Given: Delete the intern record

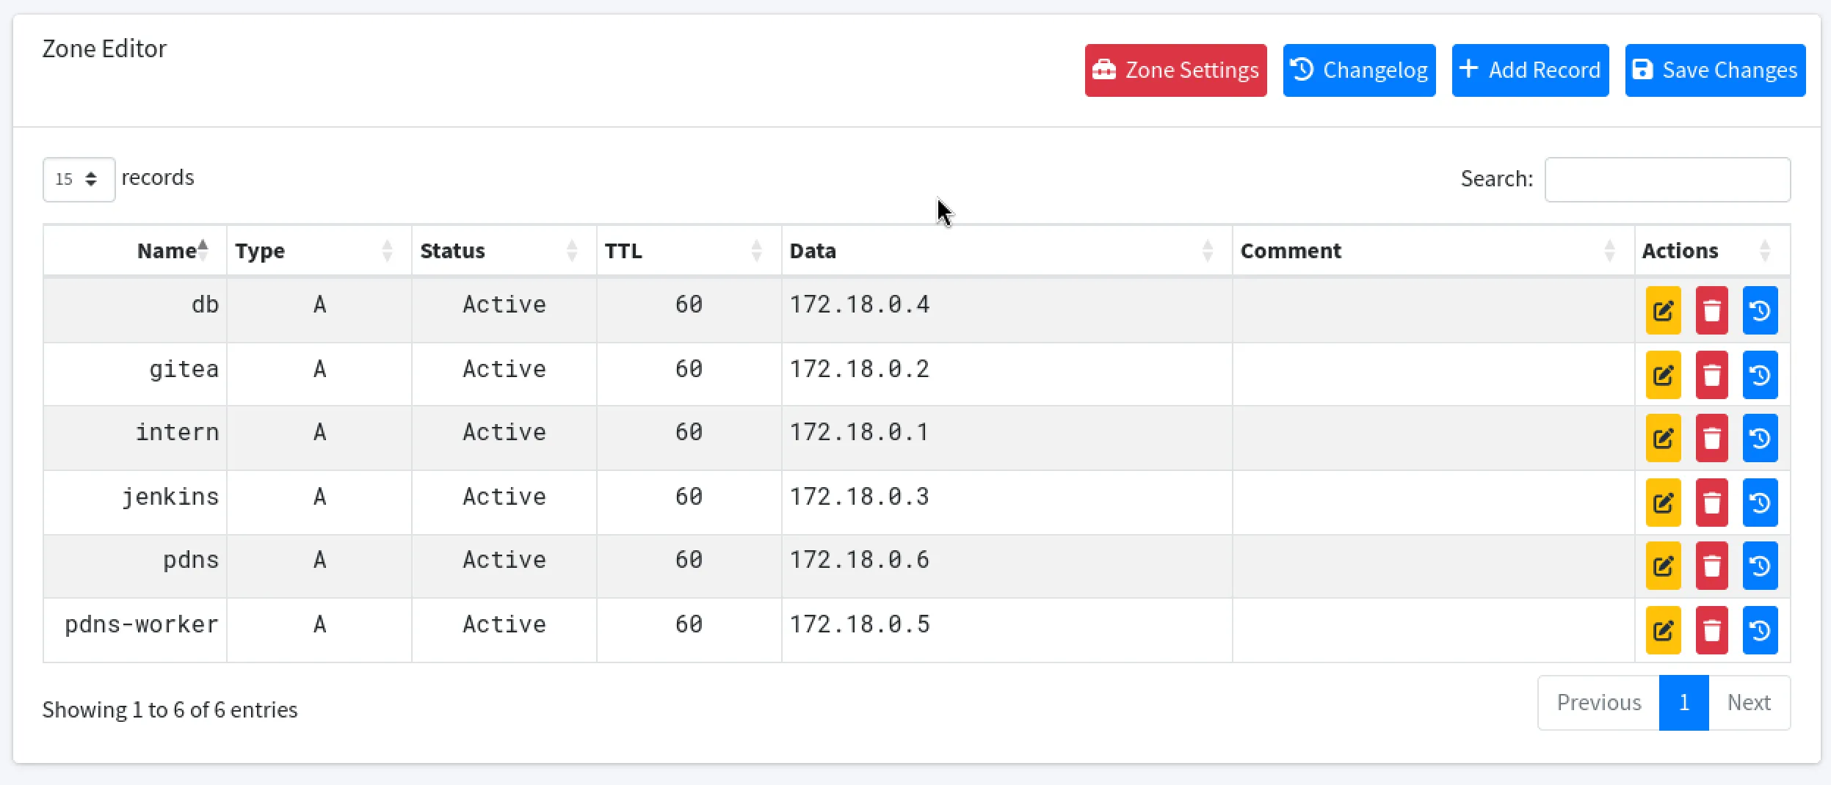Looking at the screenshot, I should tap(1711, 438).
